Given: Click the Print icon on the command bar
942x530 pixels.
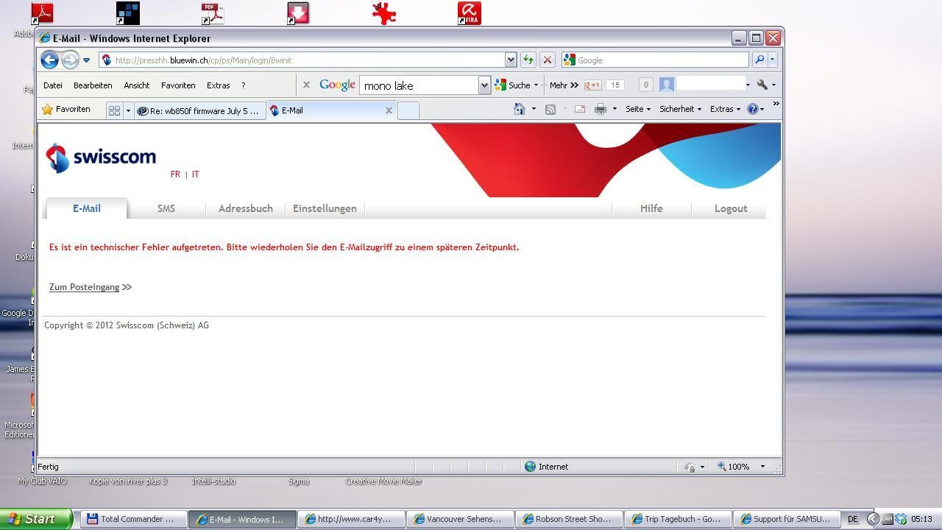Looking at the screenshot, I should [601, 108].
